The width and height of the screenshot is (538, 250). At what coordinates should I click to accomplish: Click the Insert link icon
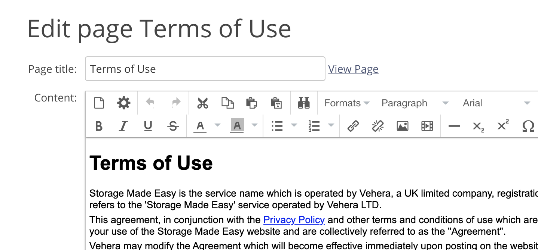click(353, 126)
